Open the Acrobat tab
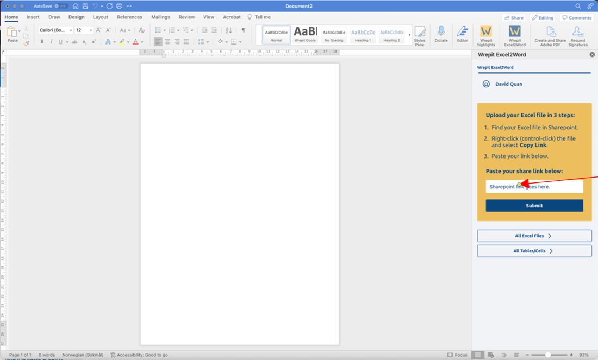 [x=232, y=17]
